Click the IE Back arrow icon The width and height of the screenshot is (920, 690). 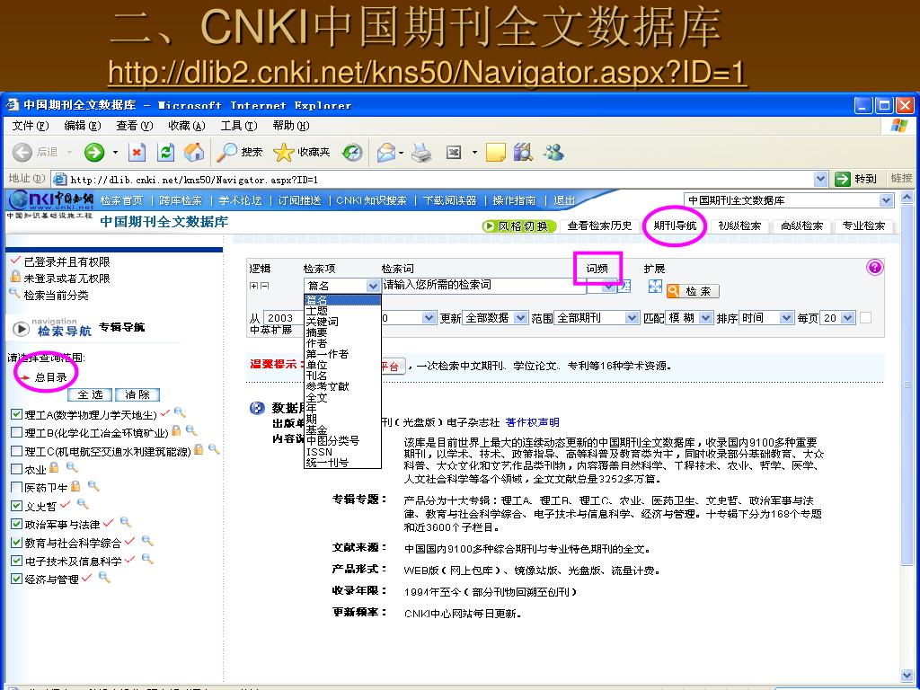22,153
